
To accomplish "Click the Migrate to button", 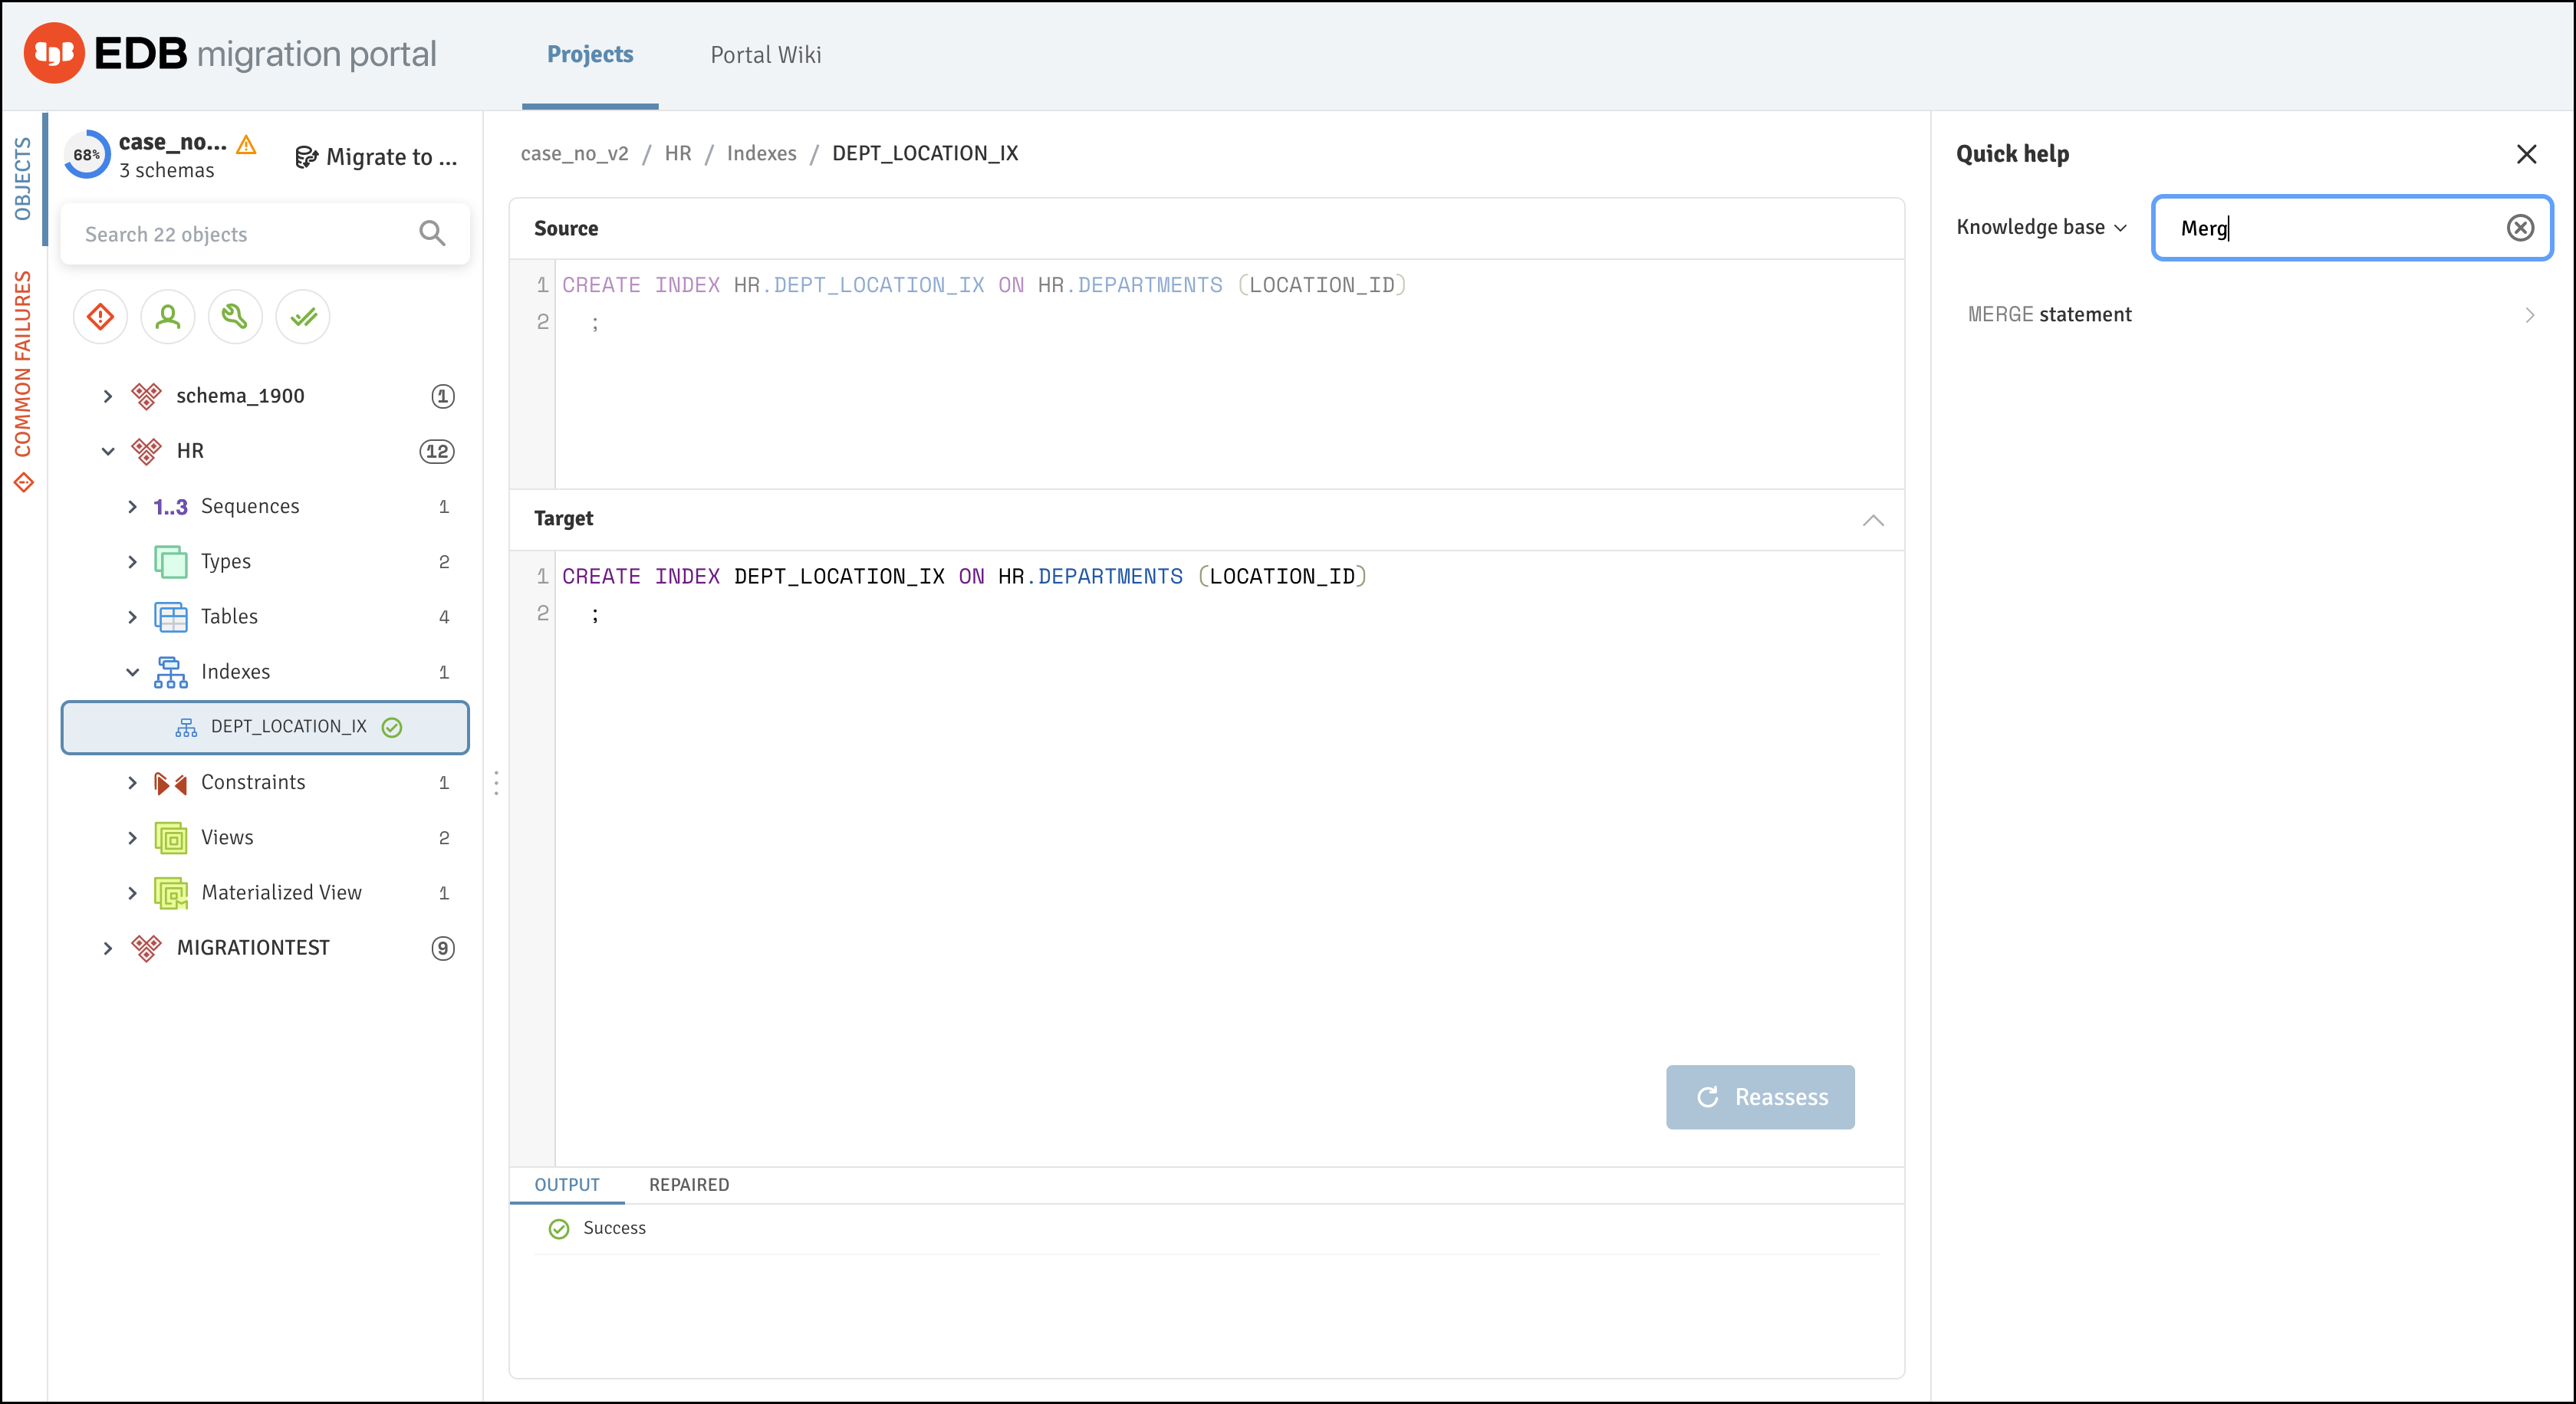I will [376, 157].
